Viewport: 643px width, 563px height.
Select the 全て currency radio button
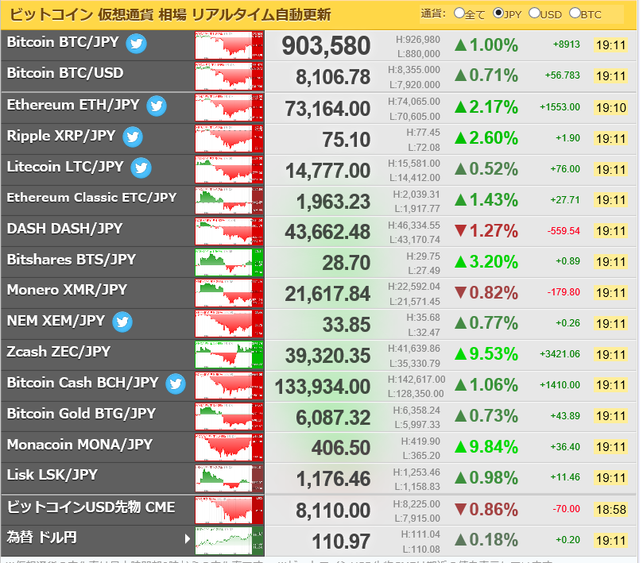459,13
